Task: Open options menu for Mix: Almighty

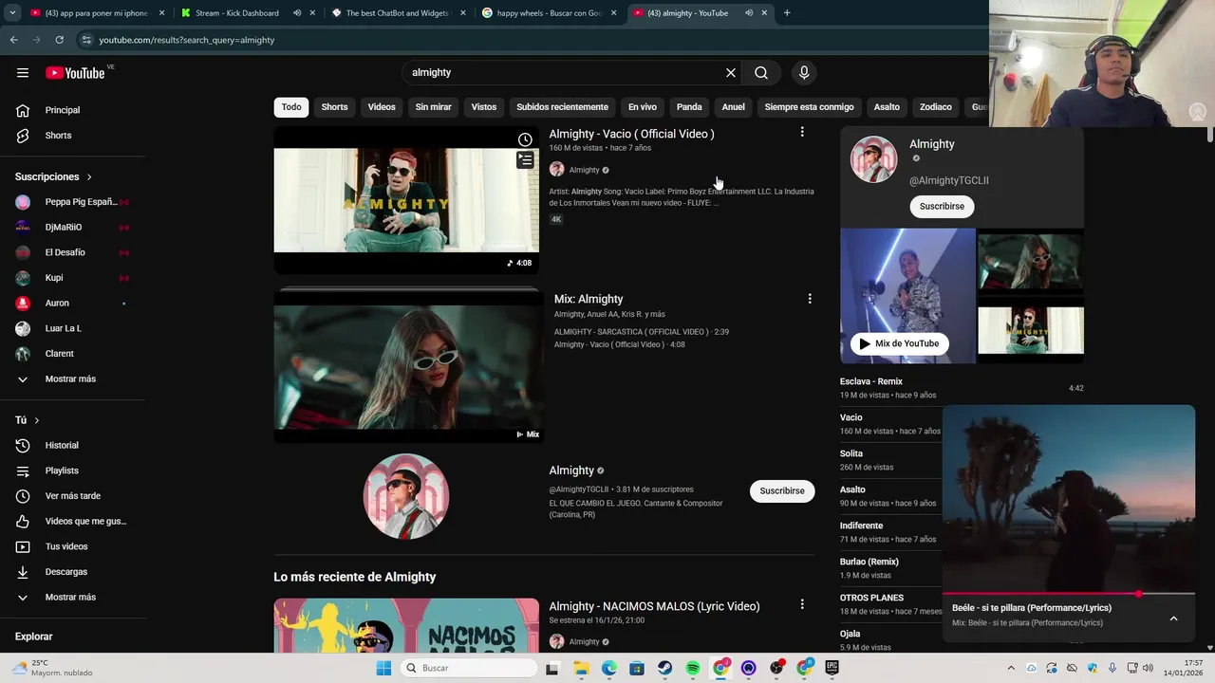Action: (x=810, y=299)
